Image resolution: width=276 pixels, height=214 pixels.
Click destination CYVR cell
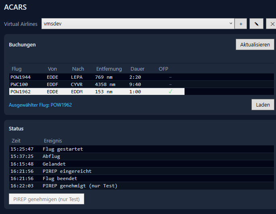77,84
